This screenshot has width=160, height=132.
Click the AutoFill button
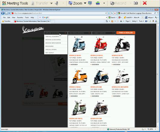click(128, 17)
